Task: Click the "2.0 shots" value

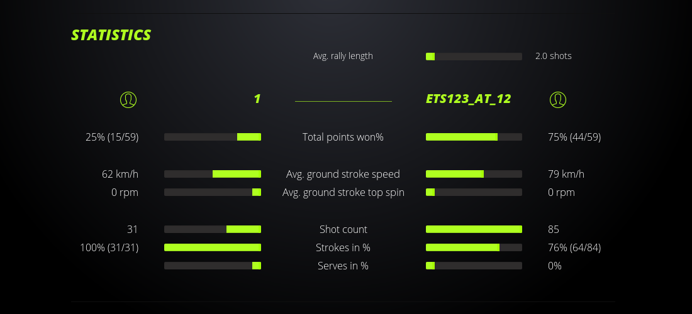Action: coord(554,56)
